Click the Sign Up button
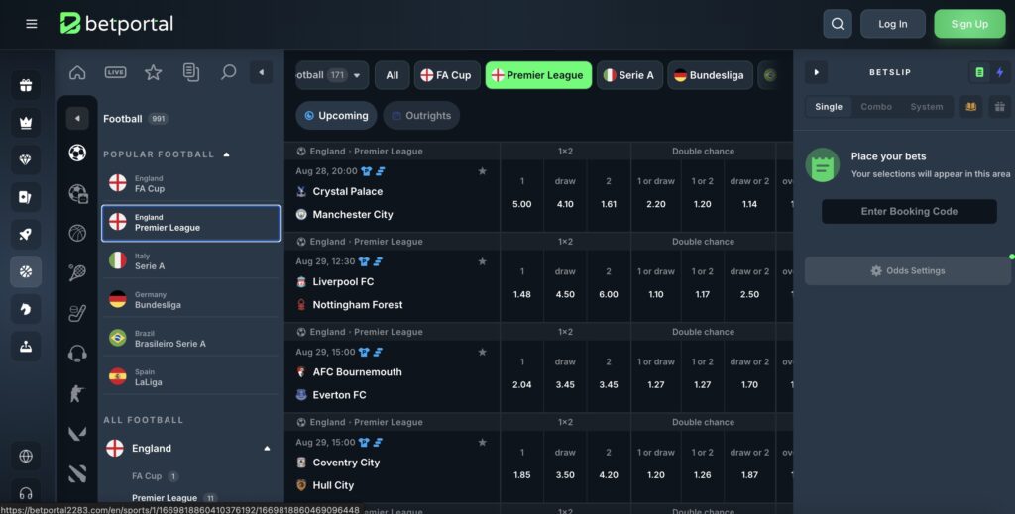This screenshot has height=514, width=1015. click(x=969, y=24)
